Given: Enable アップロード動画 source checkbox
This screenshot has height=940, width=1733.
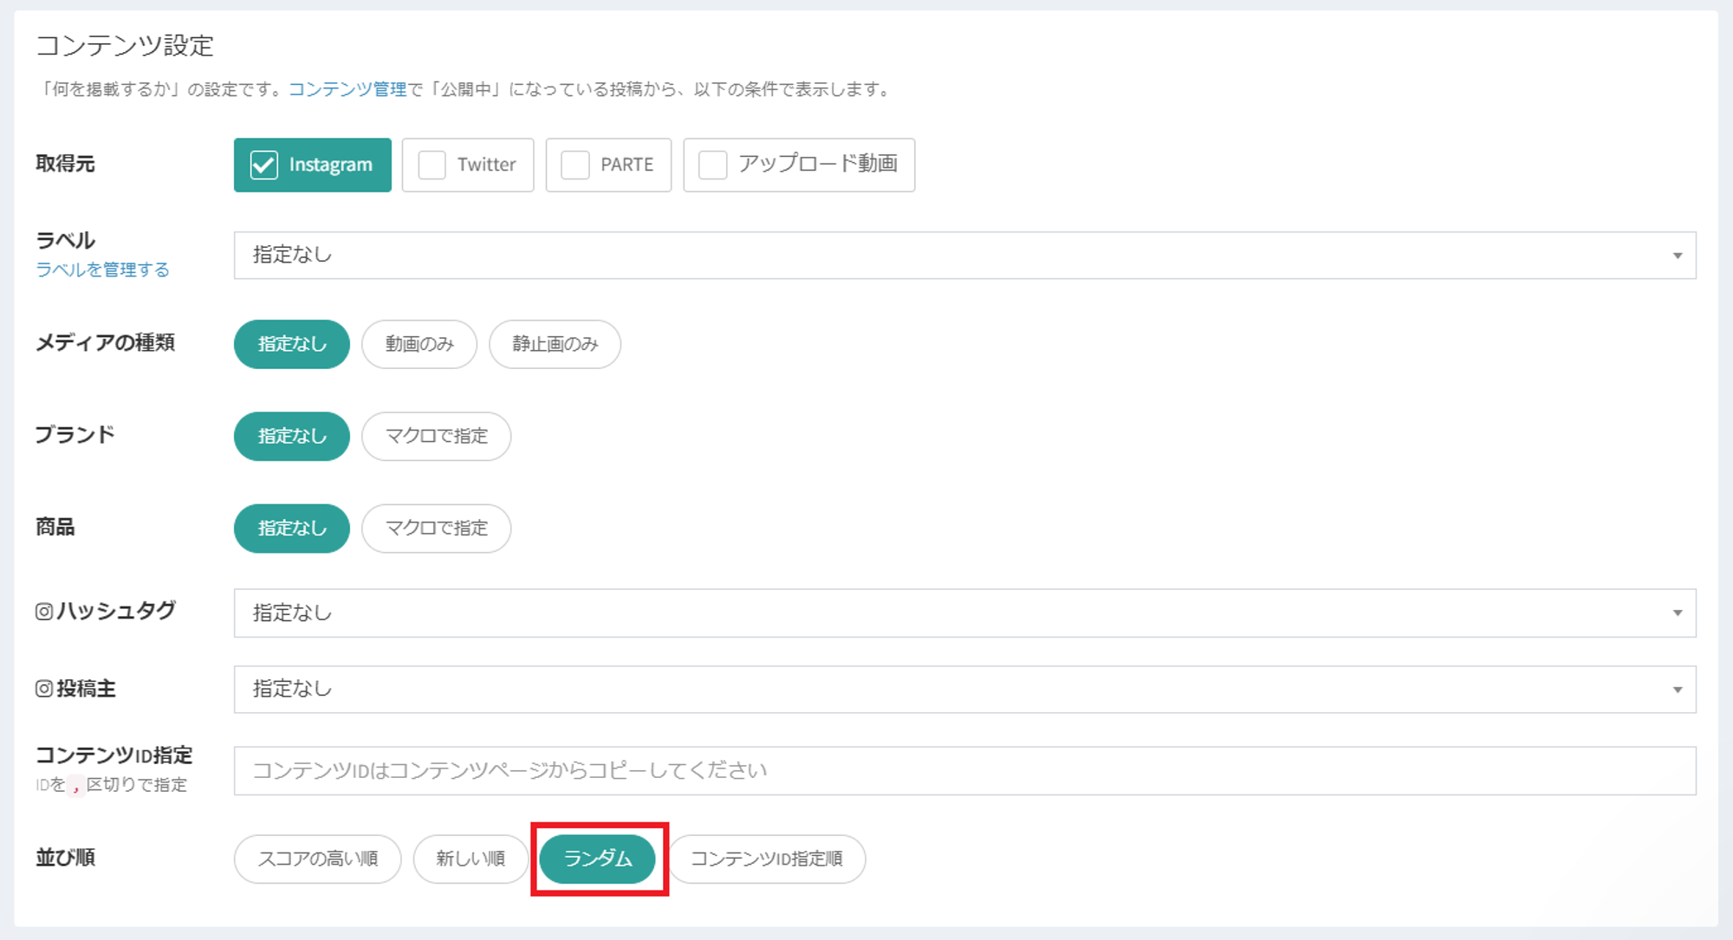Looking at the screenshot, I should [712, 165].
